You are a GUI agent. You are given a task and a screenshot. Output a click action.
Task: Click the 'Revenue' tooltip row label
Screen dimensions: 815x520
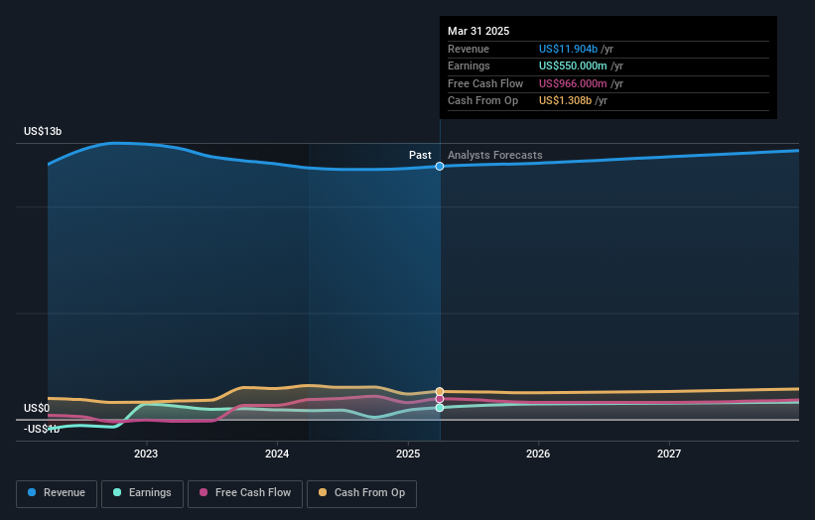coord(469,49)
